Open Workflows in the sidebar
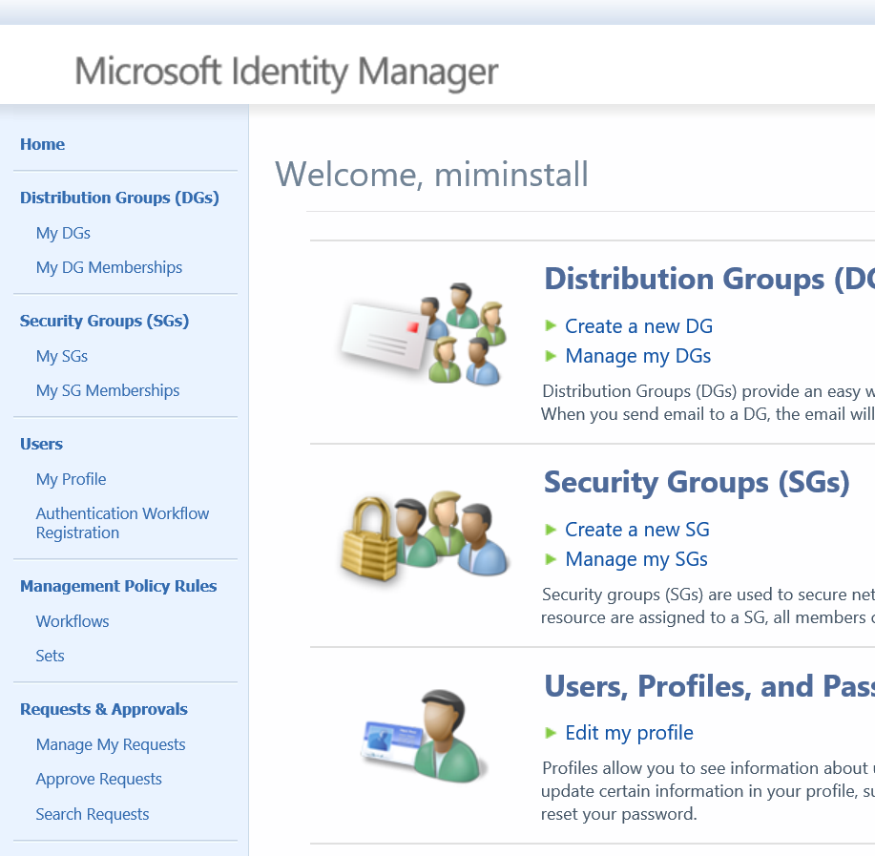This screenshot has height=856, width=875. (73, 621)
